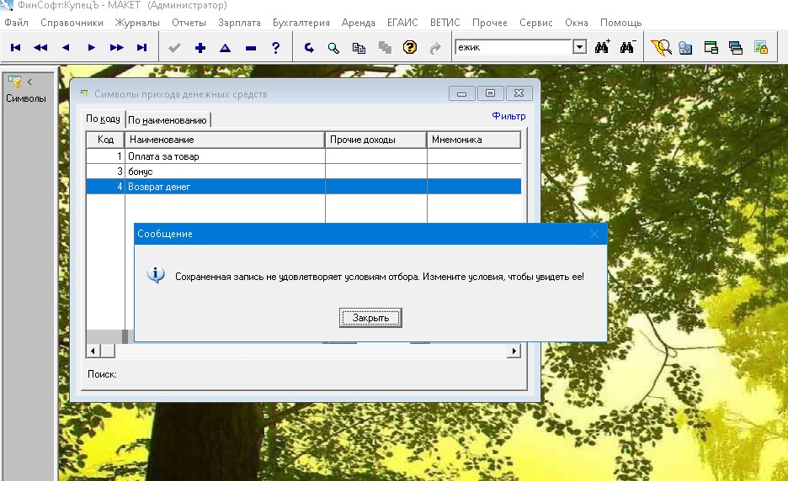Image resolution: width=788 pixels, height=481 pixels.
Task: Click the horizontal scrollbar right arrow
Action: [514, 351]
